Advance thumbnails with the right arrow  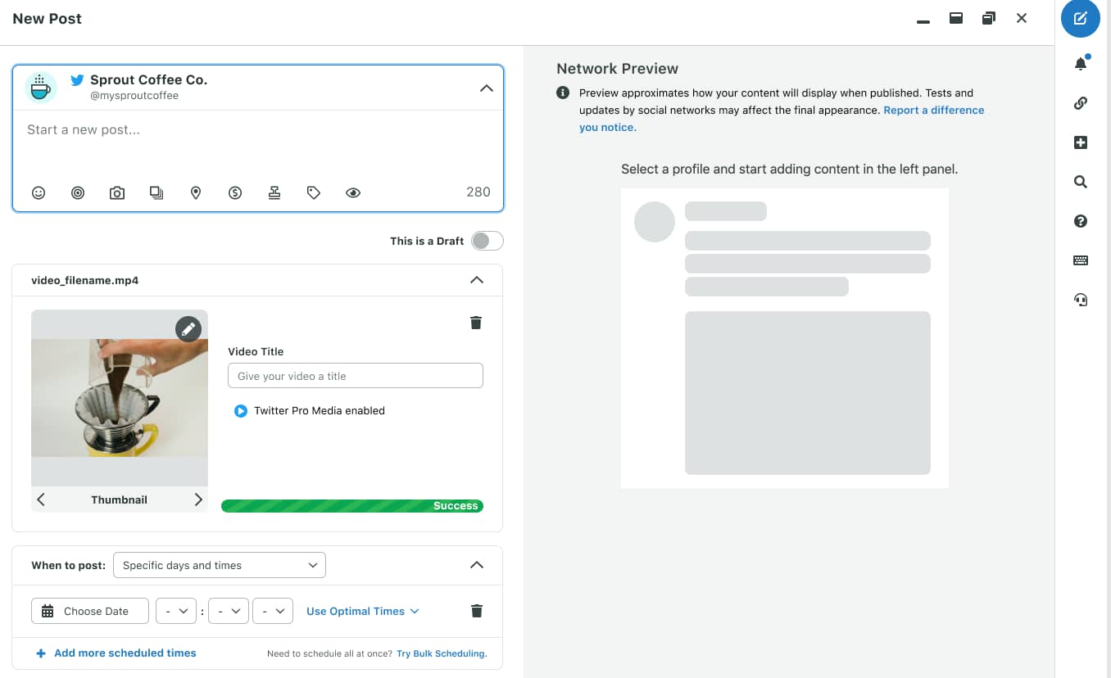tap(199, 499)
